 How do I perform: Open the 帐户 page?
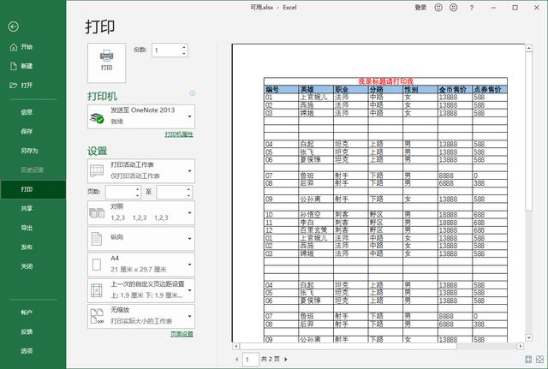pyautogui.click(x=27, y=312)
